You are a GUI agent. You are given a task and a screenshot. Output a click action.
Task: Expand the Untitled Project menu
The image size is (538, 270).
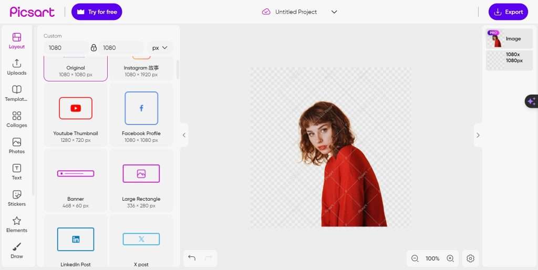[334, 12]
